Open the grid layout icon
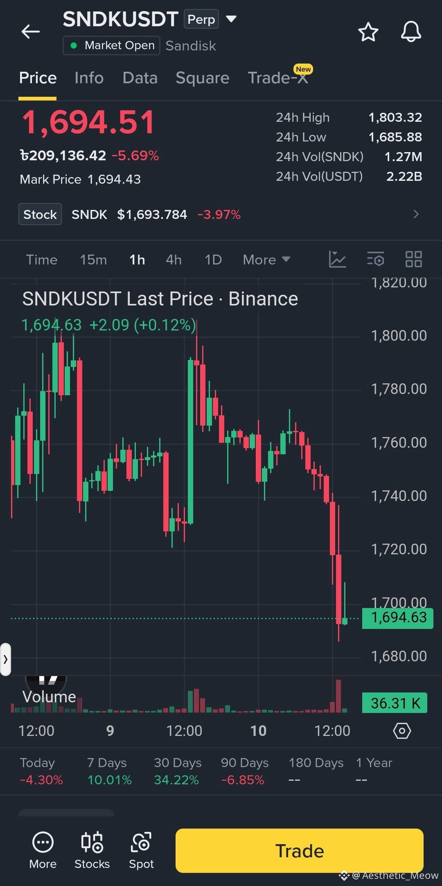This screenshot has width=442, height=886. (x=413, y=260)
